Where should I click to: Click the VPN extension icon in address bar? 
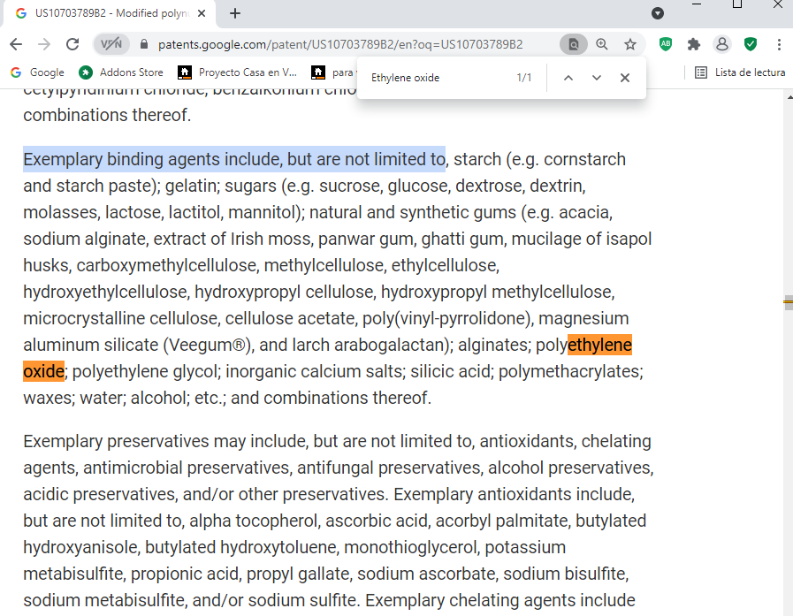[x=111, y=44]
